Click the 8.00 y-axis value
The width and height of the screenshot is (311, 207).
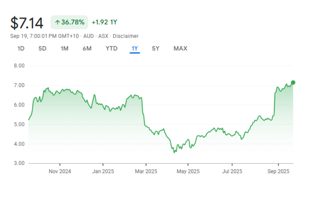click(x=19, y=66)
